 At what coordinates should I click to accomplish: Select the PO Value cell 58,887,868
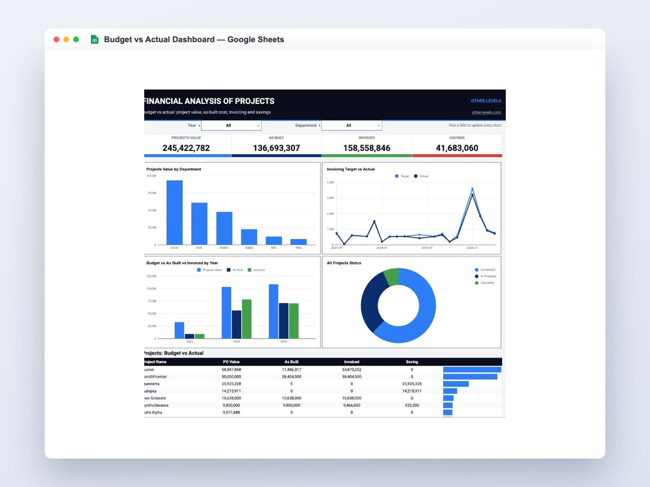(231, 370)
